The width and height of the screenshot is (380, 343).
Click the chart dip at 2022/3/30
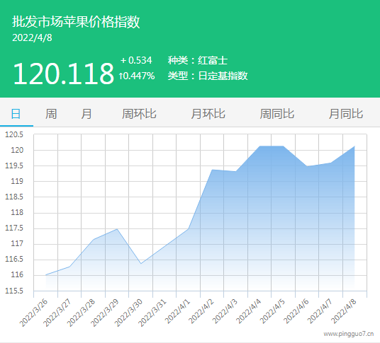(141, 264)
